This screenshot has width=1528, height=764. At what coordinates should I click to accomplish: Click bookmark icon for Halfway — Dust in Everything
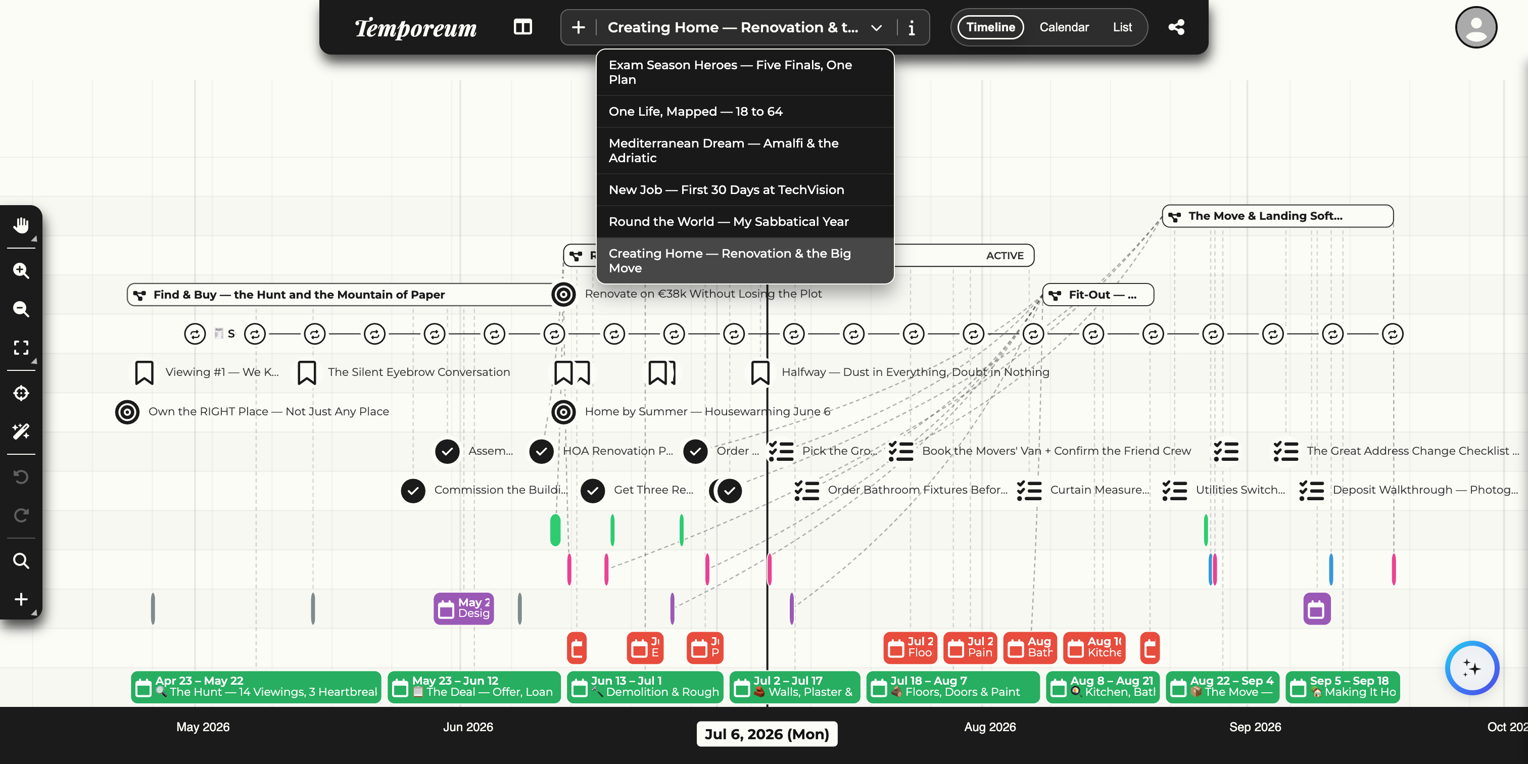coord(760,372)
